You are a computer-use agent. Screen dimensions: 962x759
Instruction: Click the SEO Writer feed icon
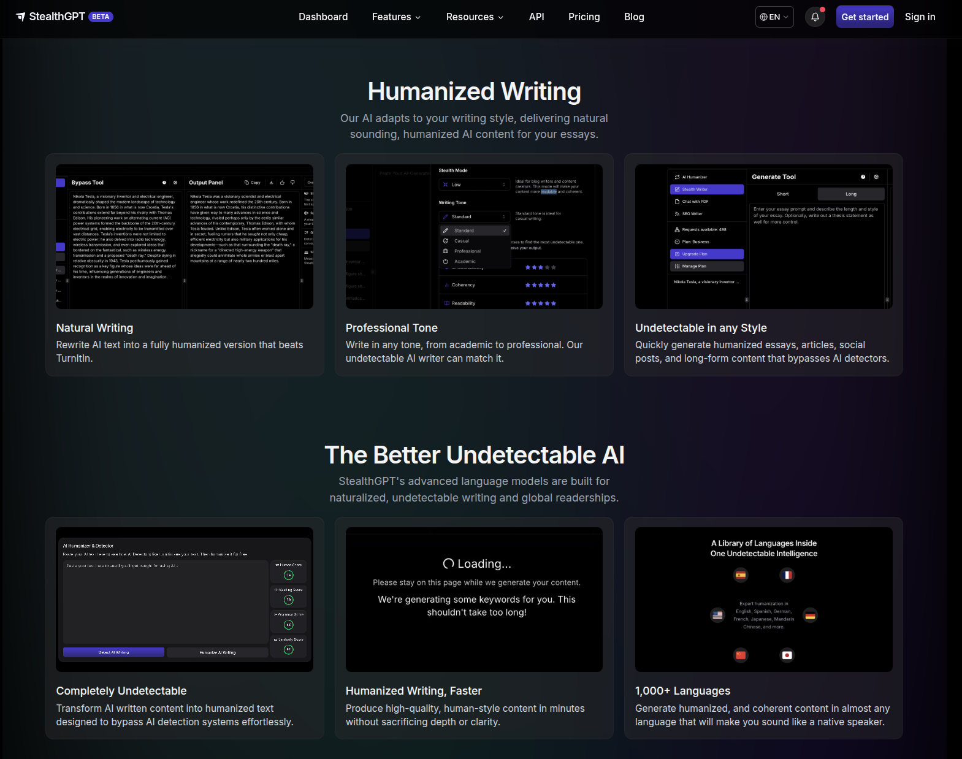coord(677,214)
